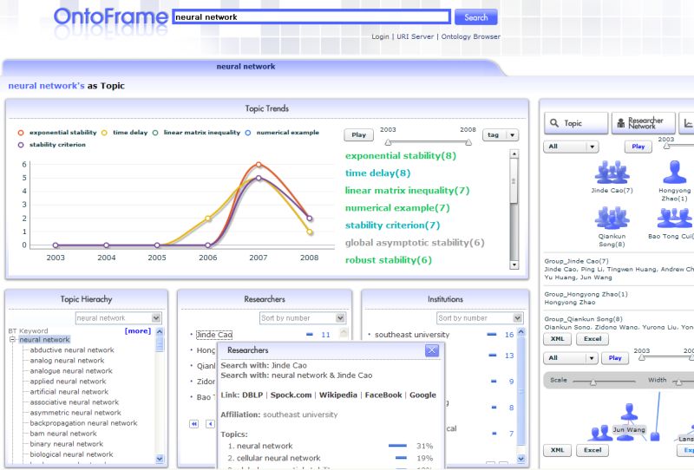Click the Search button
This screenshot has width=694, height=470.
[x=476, y=16]
